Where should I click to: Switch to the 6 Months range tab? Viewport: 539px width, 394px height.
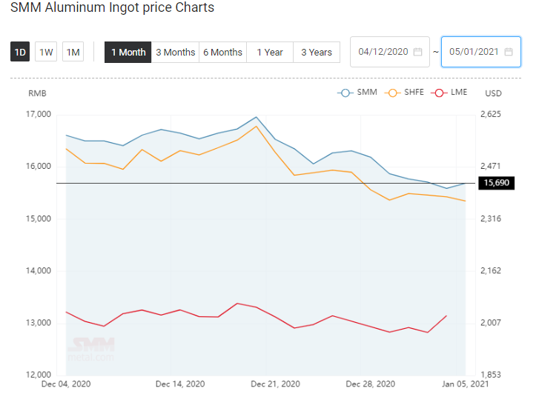click(222, 53)
